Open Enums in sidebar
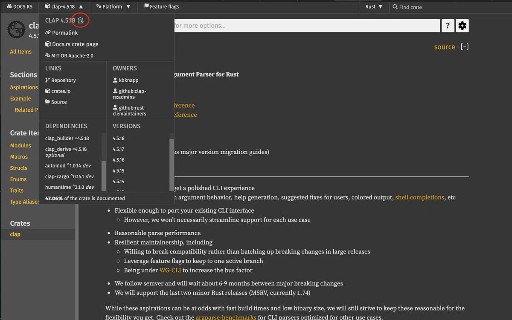Image resolution: width=512 pixels, height=320 pixels. (18, 179)
